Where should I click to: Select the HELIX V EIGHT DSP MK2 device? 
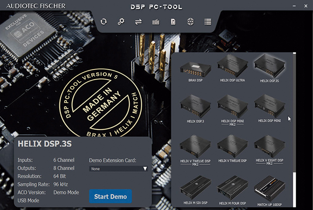point(269,150)
